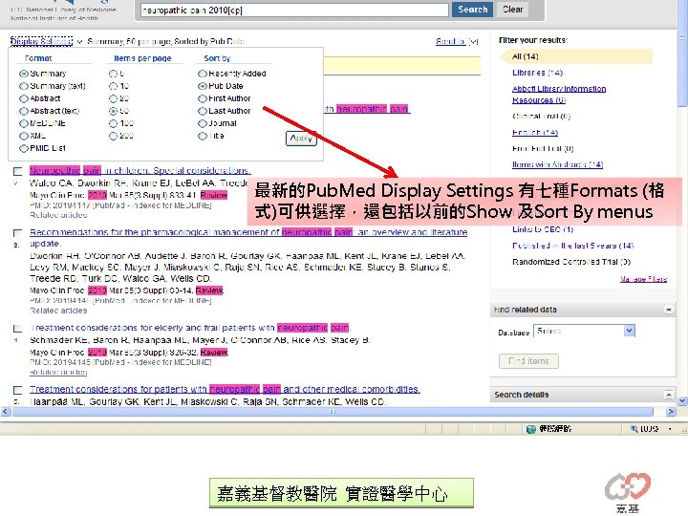Sort results by Last Author
The height and width of the screenshot is (516, 688).
point(203,111)
